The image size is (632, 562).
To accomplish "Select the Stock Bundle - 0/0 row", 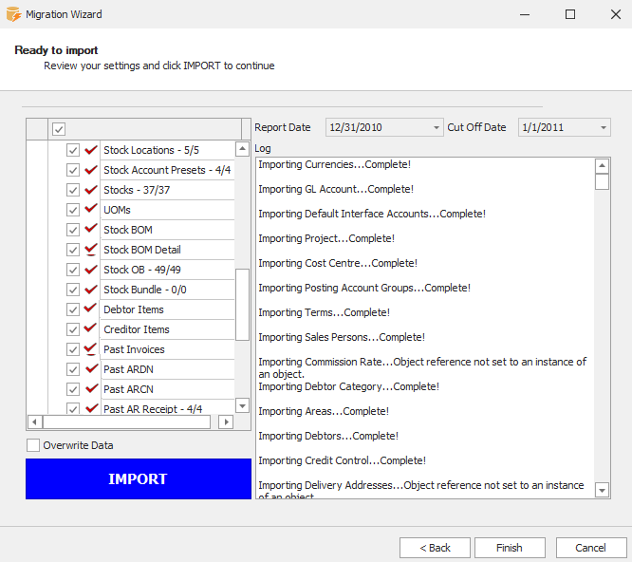I will [x=167, y=290].
